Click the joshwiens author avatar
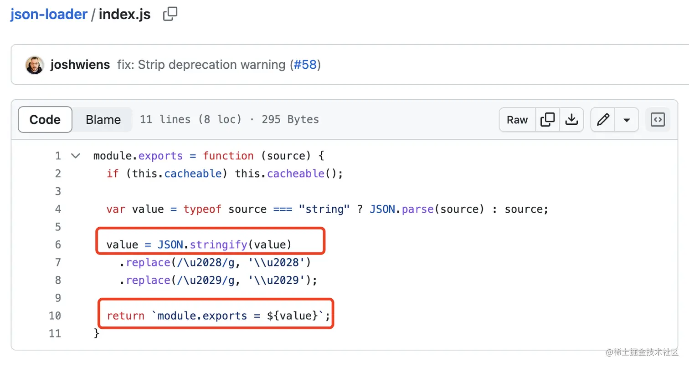The image size is (689, 367). click(x=35, y=65)
